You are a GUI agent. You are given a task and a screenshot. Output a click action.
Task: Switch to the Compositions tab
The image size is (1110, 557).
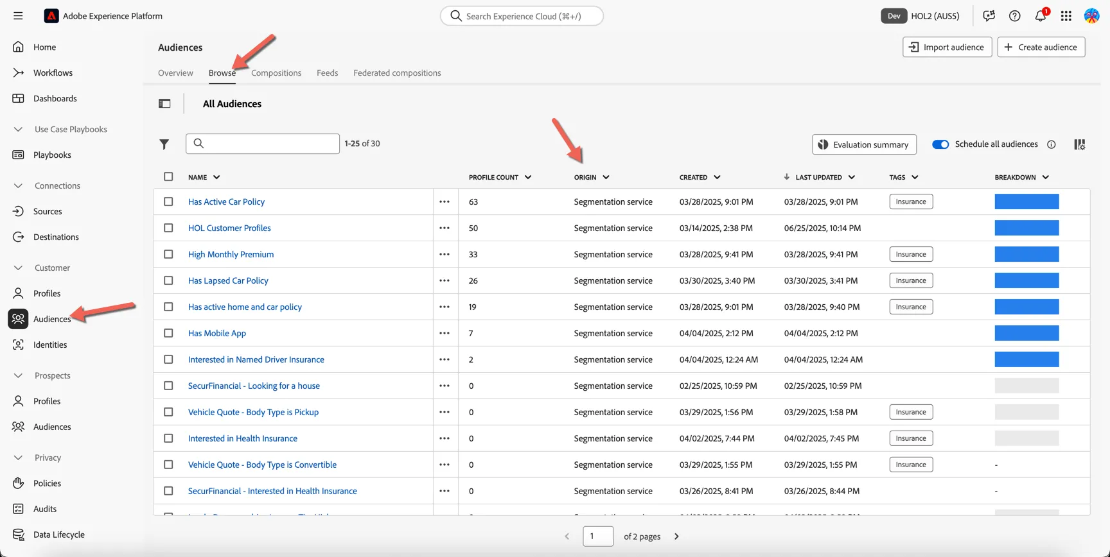(x=276, y=73)
